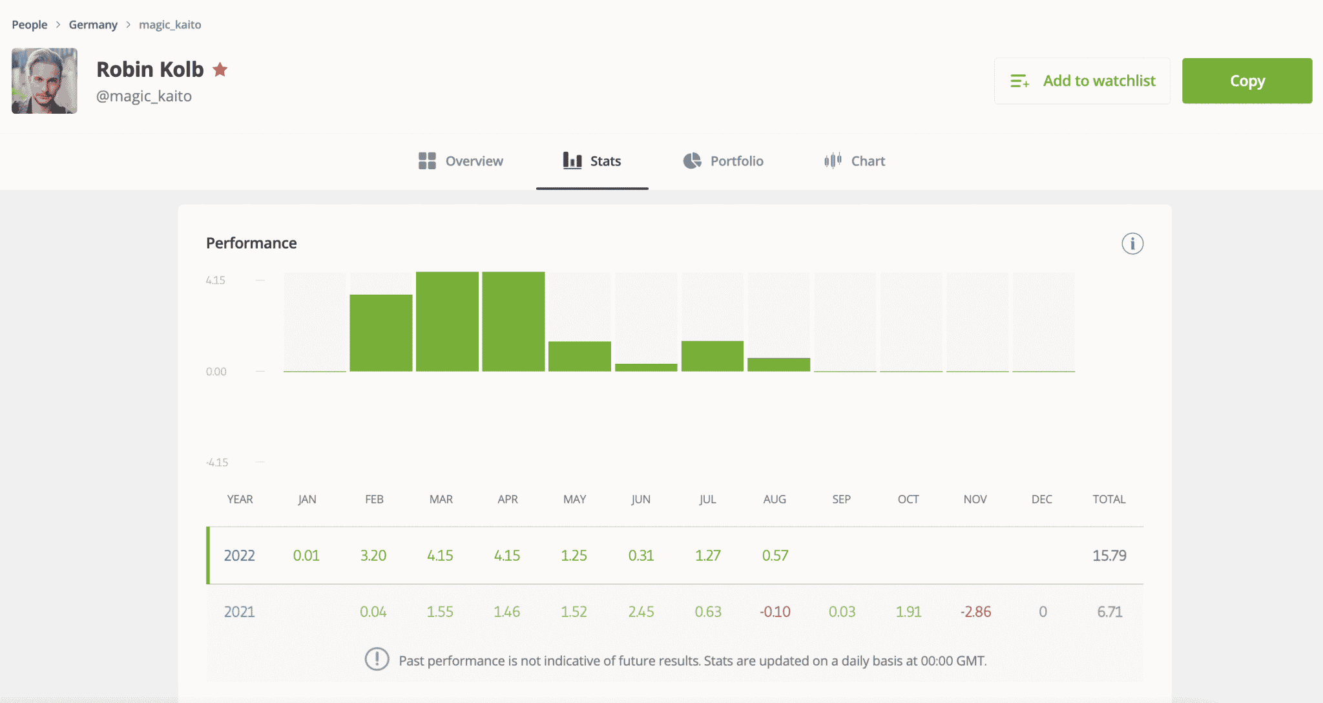Click the February bar in performance chart
1323x703 pixels.
[381, 333]
